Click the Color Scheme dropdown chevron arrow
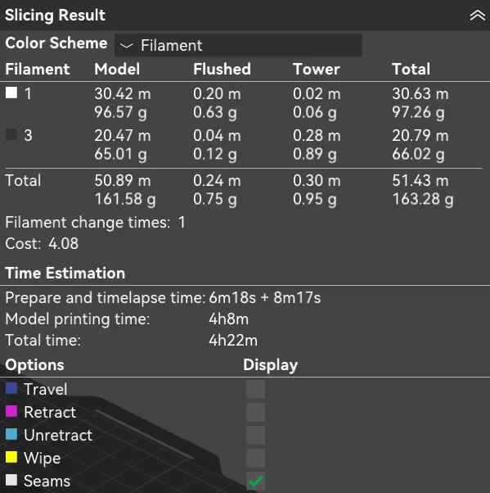This screenshot has height=493, width=490. (x=127, y=46)
